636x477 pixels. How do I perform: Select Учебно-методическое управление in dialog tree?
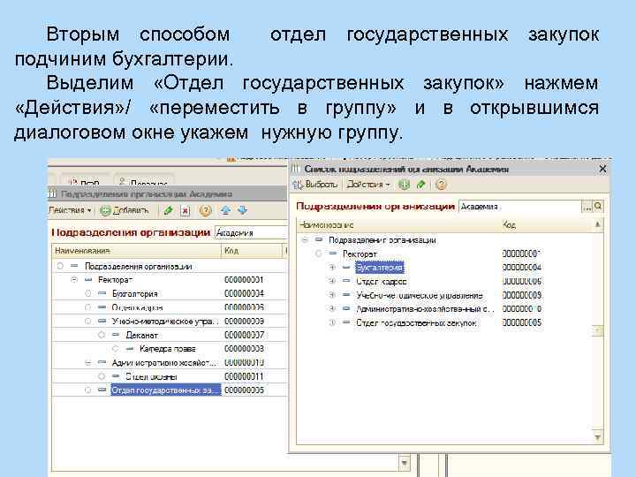tap(420, 295)
